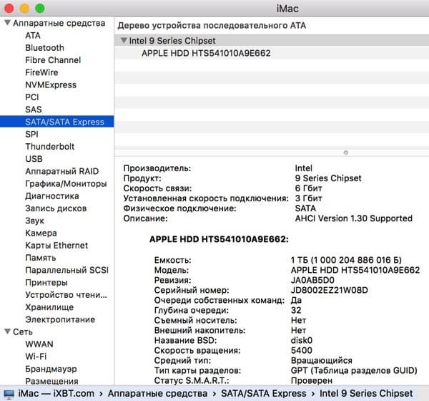Minimize the iMac window
The image size is (429, 401).
24,8
